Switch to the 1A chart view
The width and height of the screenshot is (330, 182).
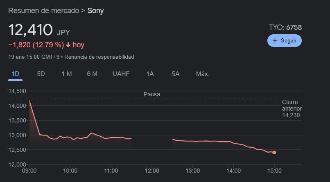pos(150,74)
